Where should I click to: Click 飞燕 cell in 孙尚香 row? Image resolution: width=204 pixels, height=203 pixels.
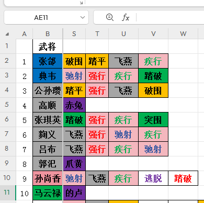pyautogui.click(x=97, y=178)
